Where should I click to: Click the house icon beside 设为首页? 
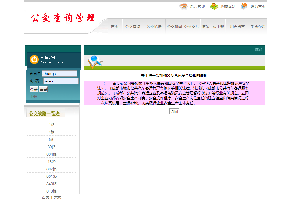coord(244,6)
